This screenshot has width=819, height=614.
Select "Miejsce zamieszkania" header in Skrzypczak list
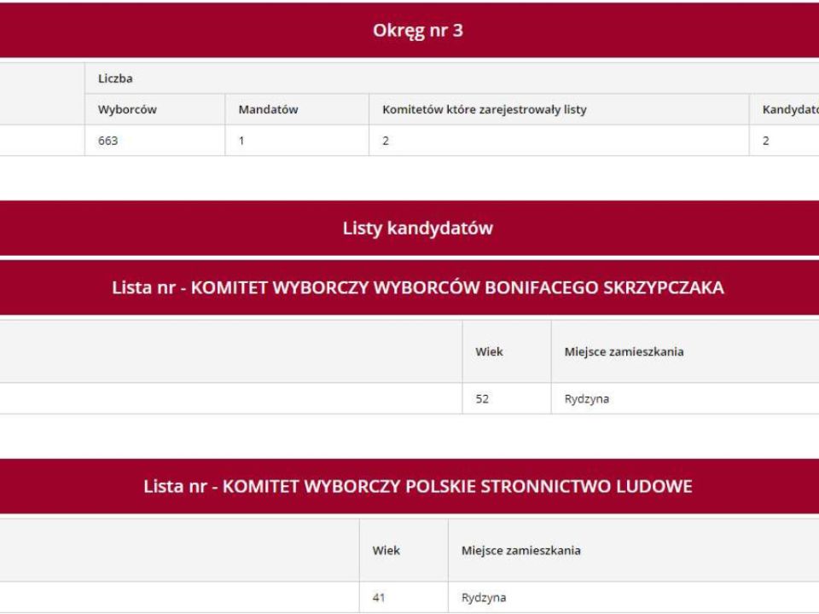pyautogui.click(x=624, y=351)
